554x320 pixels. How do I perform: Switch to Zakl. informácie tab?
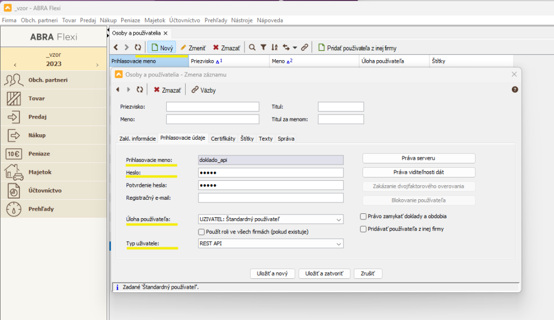point(137,139)
